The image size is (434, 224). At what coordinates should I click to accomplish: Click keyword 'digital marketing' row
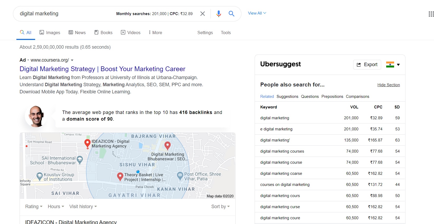click(330, 118)
